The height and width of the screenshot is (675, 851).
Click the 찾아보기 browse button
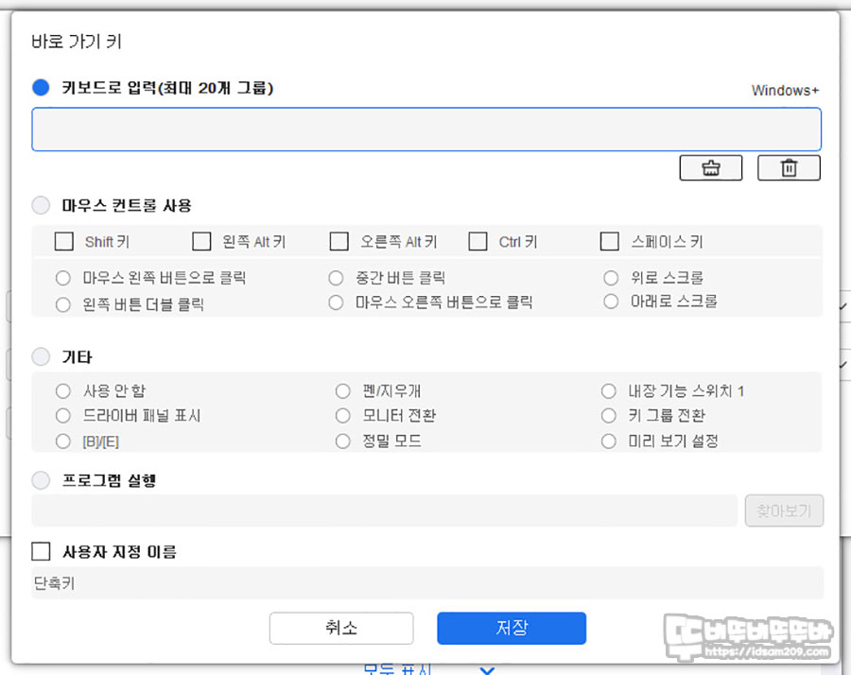784,511
